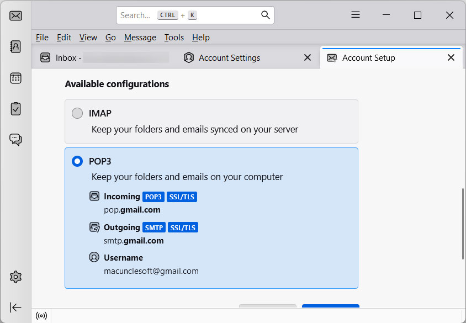
Task: Open the Calendar space icon
Action: point(15,78)
